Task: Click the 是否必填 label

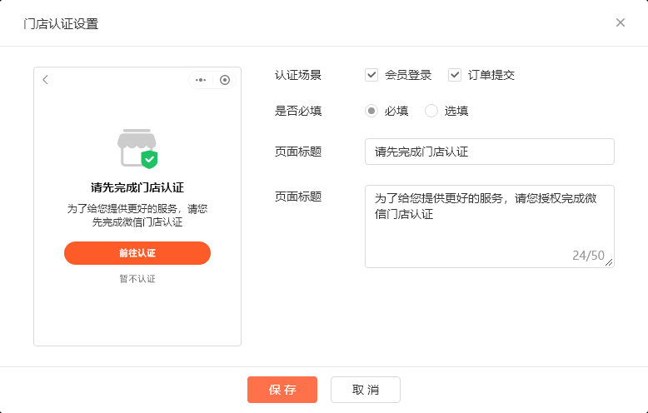Action: click(x=298, y=111)
